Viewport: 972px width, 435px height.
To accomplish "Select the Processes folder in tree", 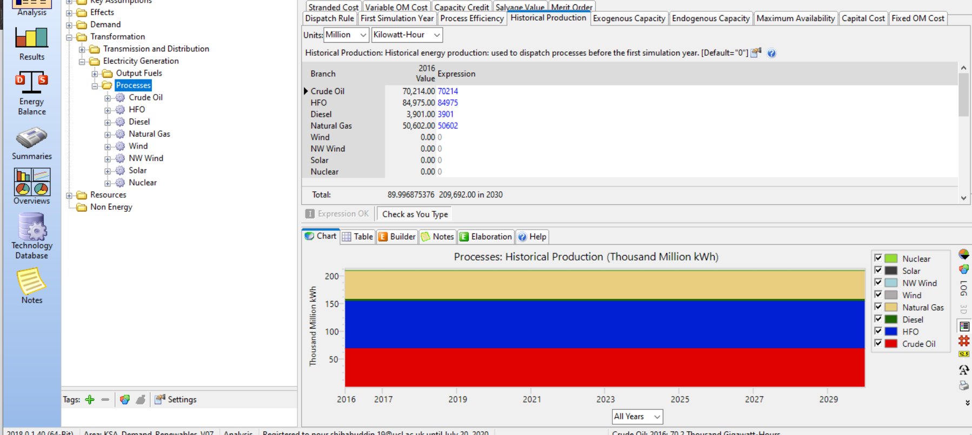I will [x=133, y=85].
